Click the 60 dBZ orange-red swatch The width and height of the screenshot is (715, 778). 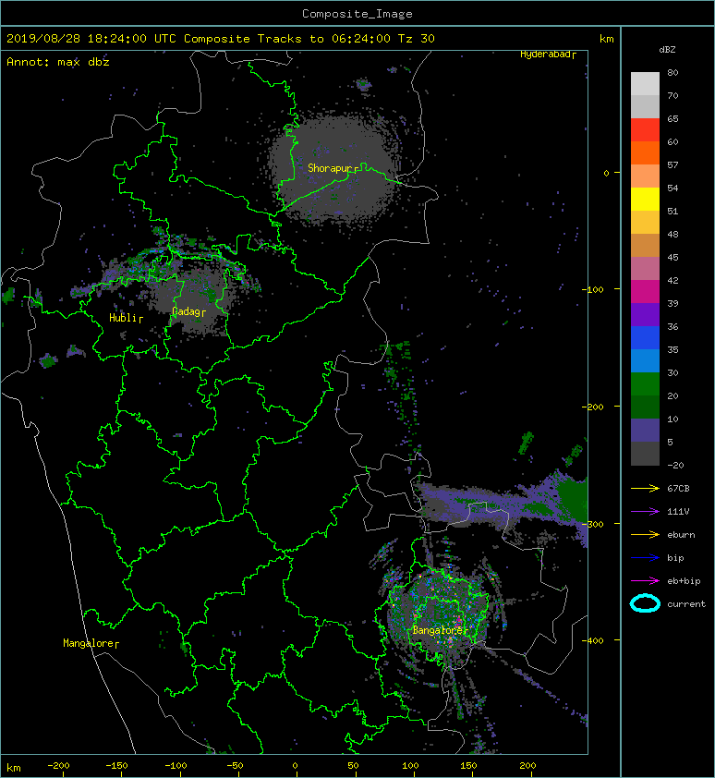(x=645, y=152)
